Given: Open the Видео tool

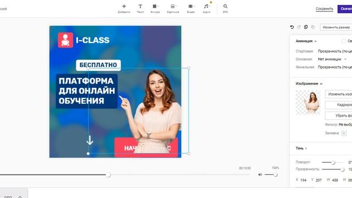Looking at the screenshot, I should (191, 9).
